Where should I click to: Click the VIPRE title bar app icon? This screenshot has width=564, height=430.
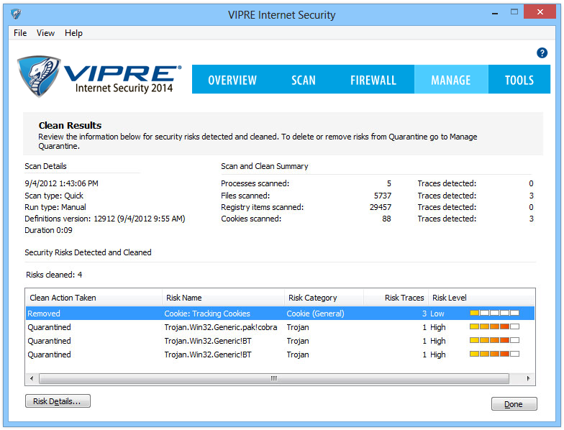click(16, 14)
